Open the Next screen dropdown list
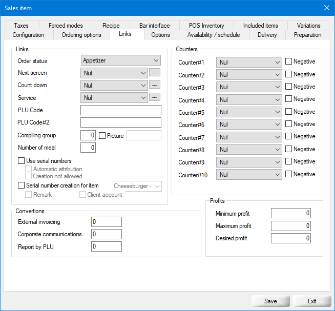The height and width of the screenshot is (311, 335). (x=114, y=73)
